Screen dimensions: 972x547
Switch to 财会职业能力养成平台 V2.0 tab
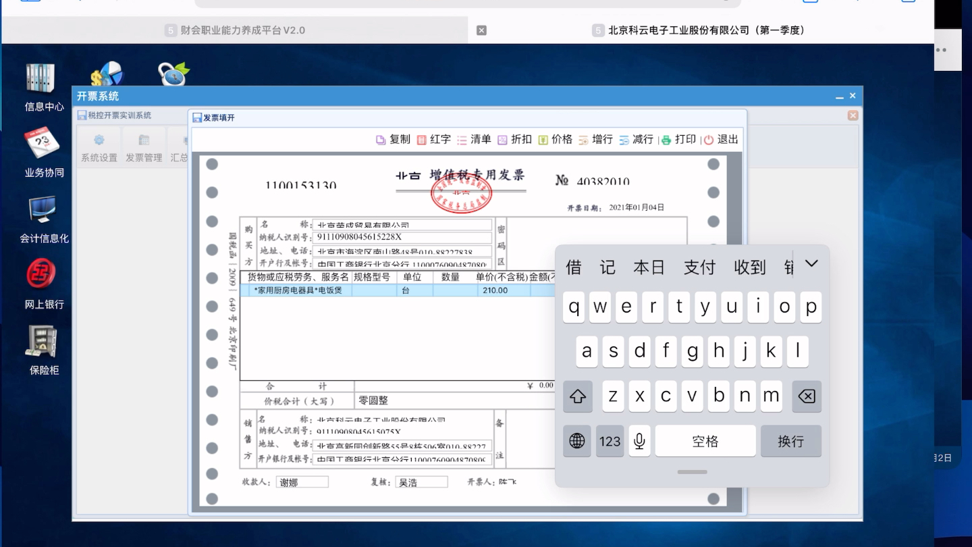[x=235, y=30]
